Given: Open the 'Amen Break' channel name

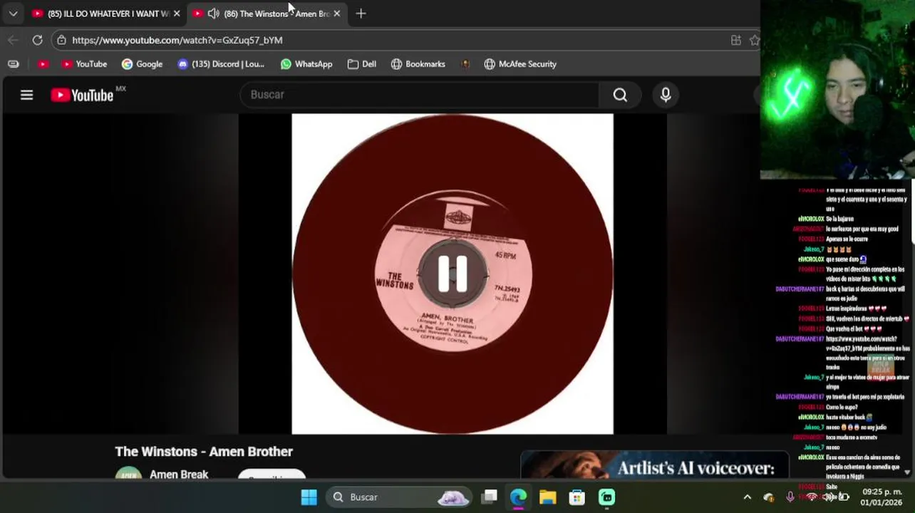Looking at the screenshot, I should 179,474.
